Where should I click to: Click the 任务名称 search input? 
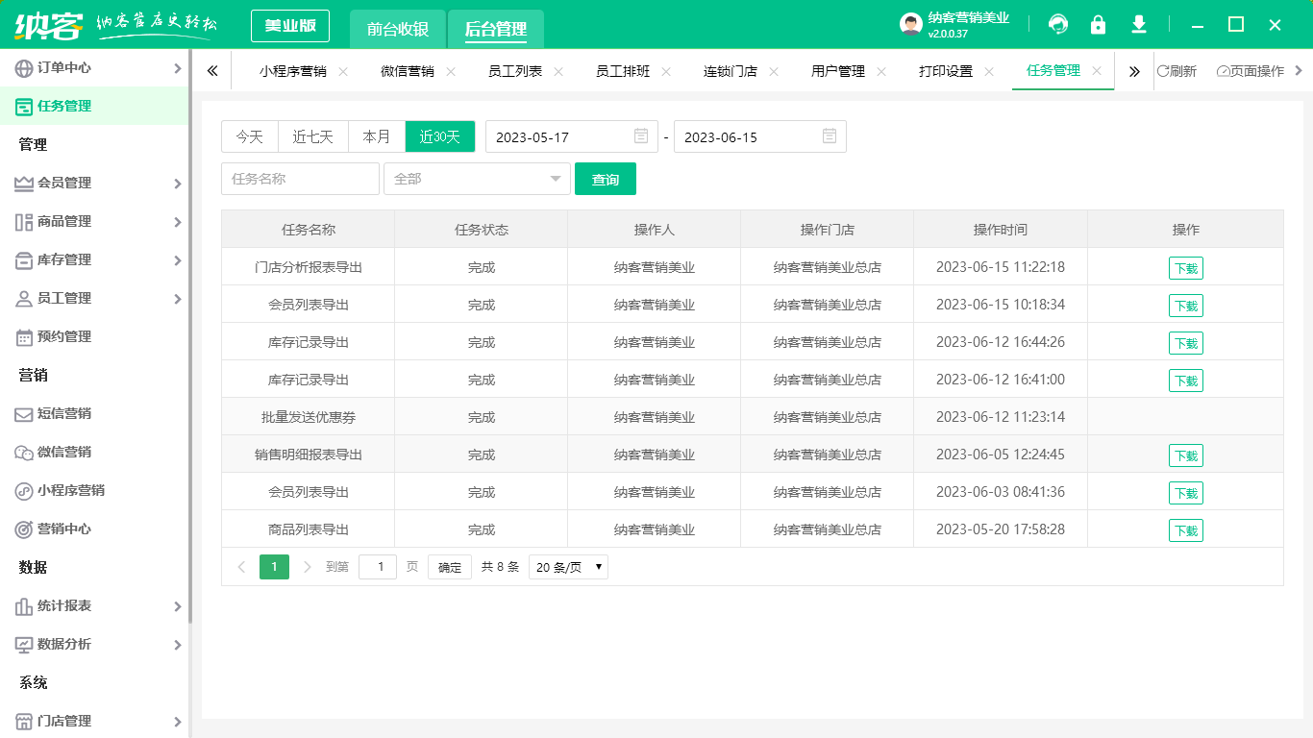pos(300,179)
